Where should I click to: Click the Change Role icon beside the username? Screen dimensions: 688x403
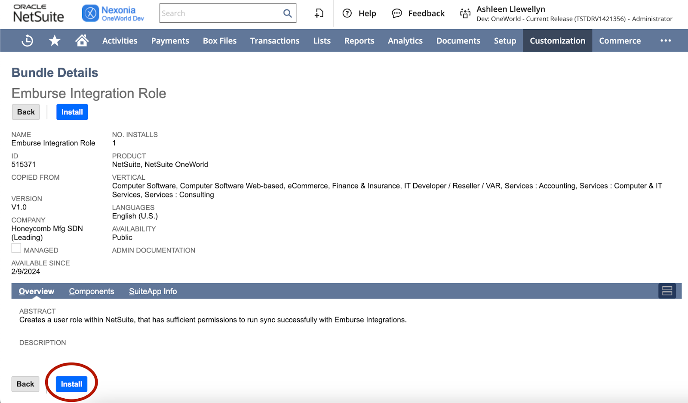[x=465, y=13]
